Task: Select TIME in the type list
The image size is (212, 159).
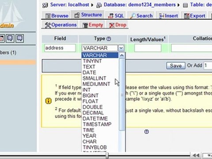Action: click(x=100, y=130)
